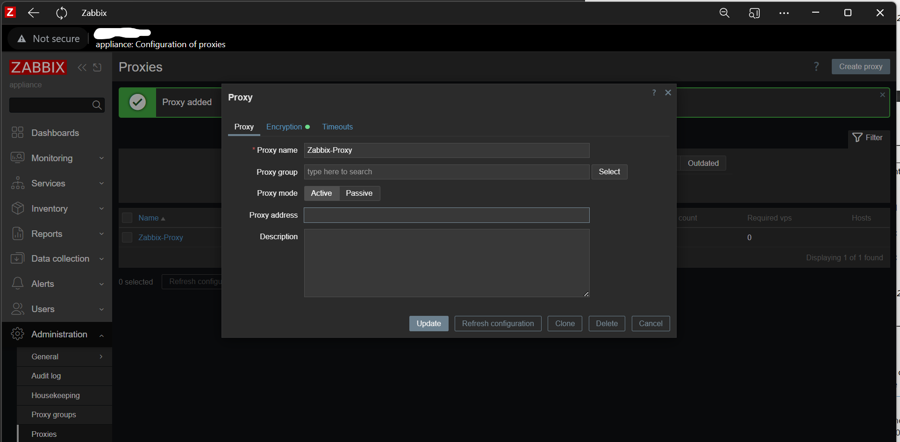Click the Not secure warning indicator

pos(49,39)
